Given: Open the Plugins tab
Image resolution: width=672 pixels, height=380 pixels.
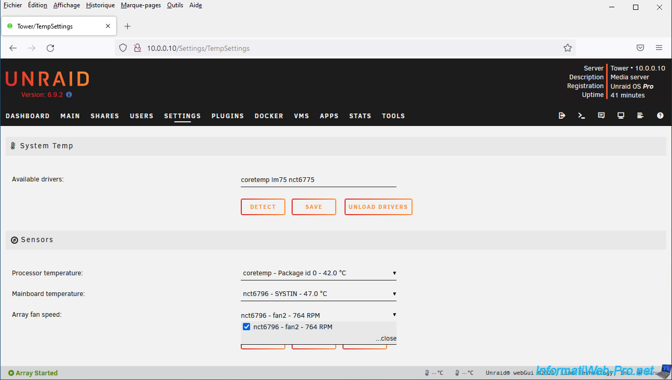Looking at the screenshot, I should pyautogui.click(x=227, y=116).
